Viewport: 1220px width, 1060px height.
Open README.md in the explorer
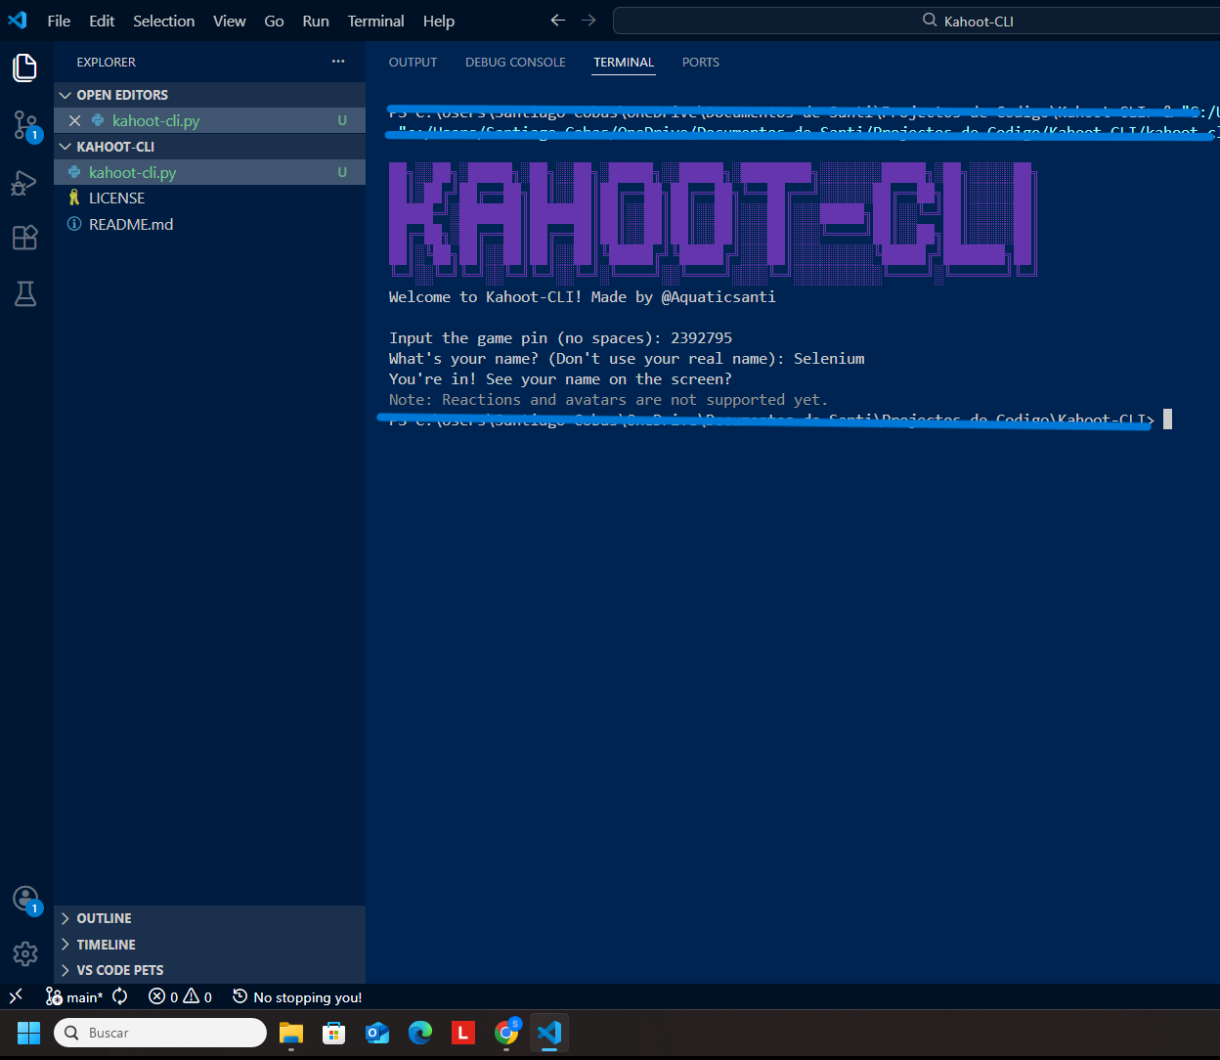coord(131,224)
